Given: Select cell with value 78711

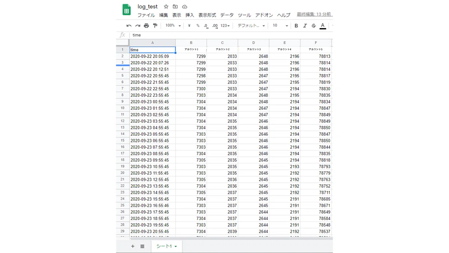Looking at the screenshot, I should point(316,192).
